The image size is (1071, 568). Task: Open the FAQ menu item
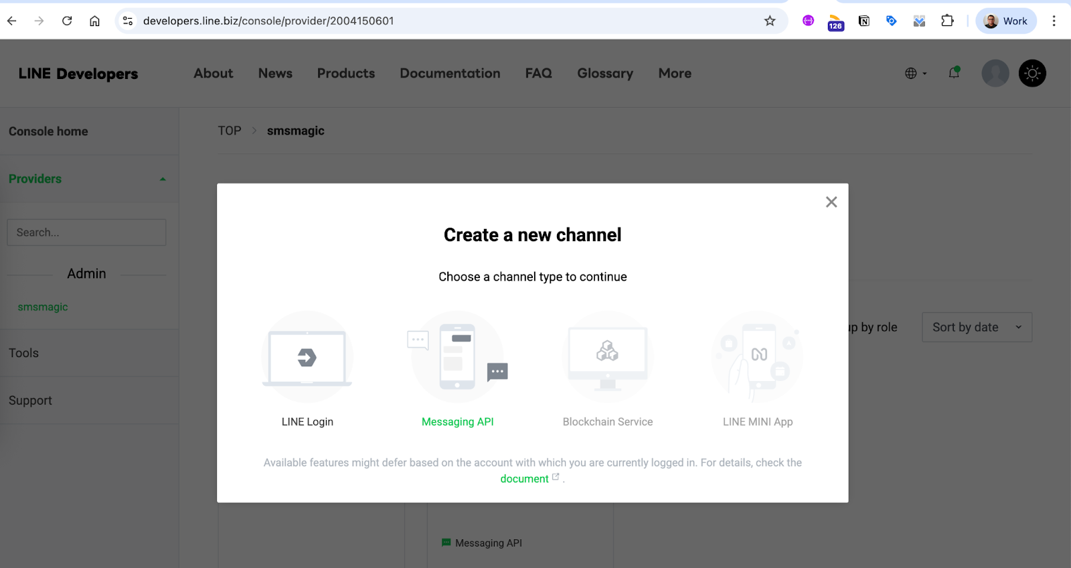click(538, 73)
